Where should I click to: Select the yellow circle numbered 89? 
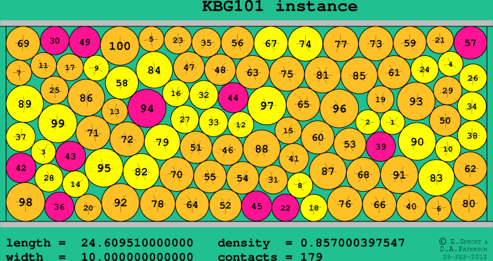(x=25, y=104)
